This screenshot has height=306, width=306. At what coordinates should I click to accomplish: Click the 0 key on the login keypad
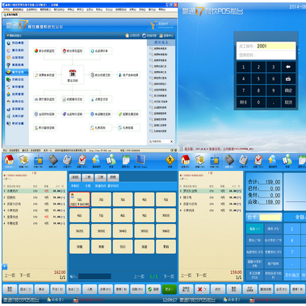click(x=258, y=102)
